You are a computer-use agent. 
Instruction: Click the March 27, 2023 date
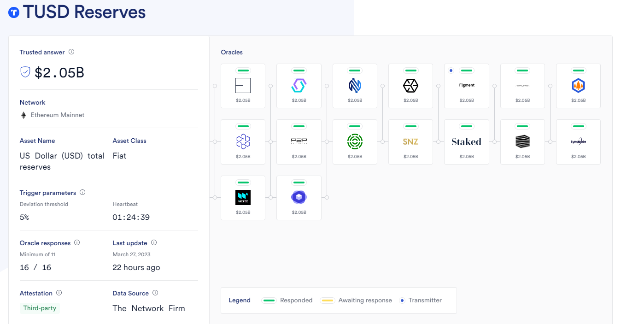[x=132, y=254]
